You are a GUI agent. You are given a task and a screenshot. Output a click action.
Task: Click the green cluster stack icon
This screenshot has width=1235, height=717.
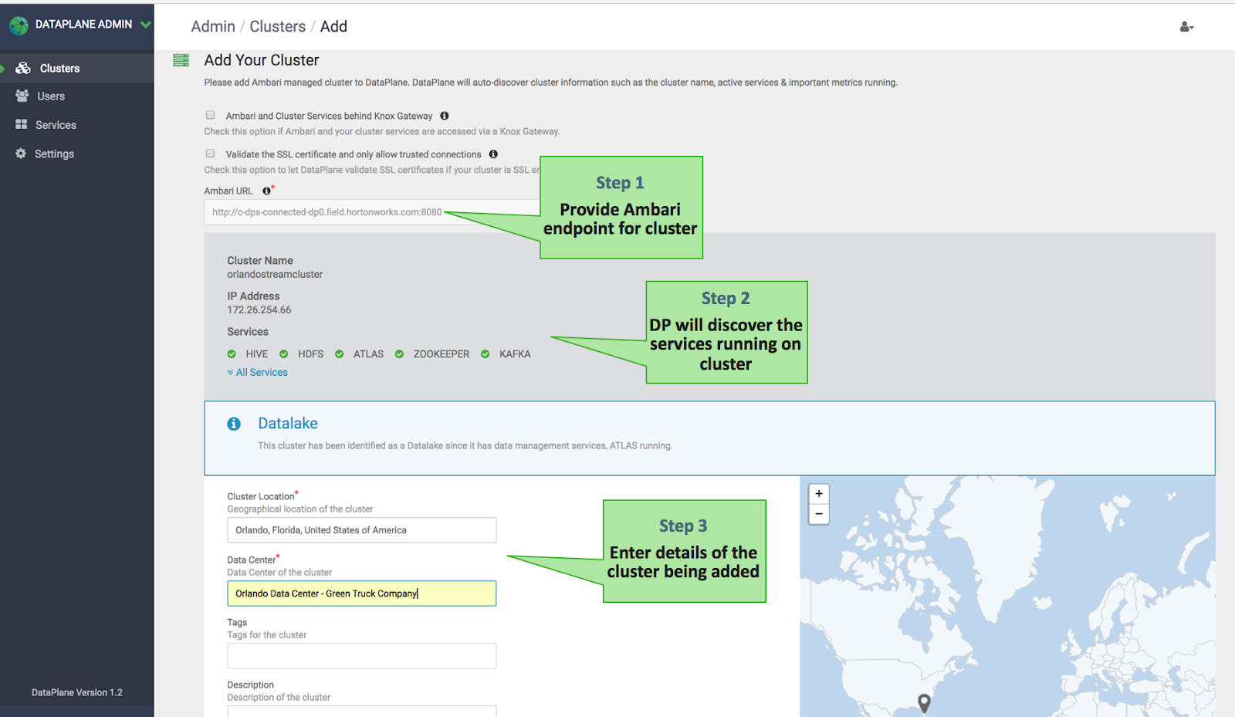(181, 60)
